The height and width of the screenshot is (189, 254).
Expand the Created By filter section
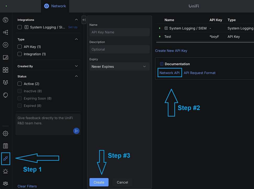click(76, 66)
